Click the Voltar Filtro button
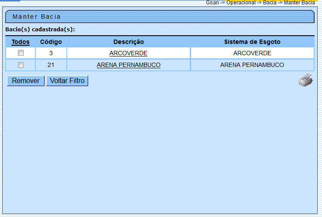The image size is (322, 217). (67, 80)
